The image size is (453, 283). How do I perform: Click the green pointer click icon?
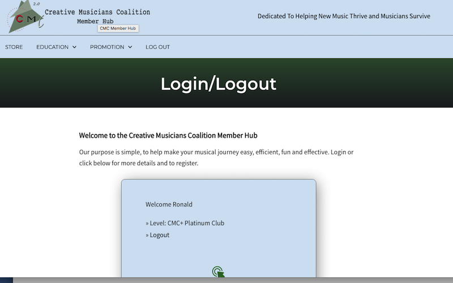coord(219,272)
